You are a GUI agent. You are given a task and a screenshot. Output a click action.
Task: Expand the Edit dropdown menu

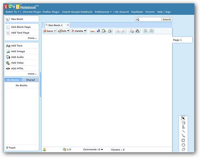click(x=68, y=31)
